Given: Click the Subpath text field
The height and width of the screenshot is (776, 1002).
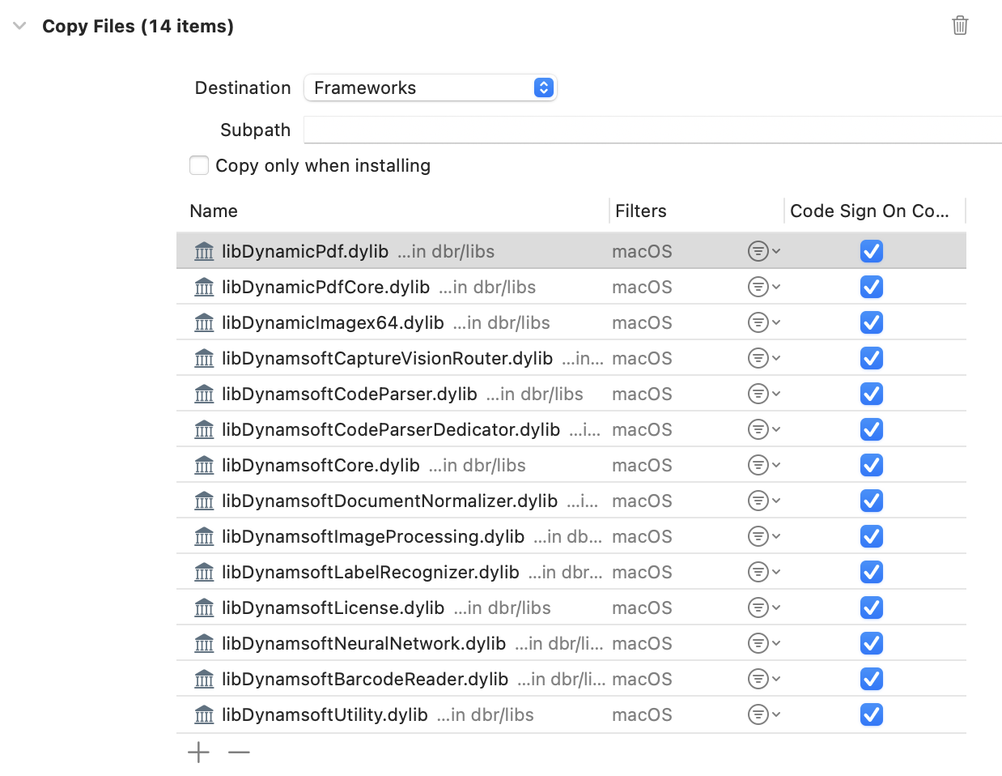Looking at the screenshot, I should tap(652, 130).
